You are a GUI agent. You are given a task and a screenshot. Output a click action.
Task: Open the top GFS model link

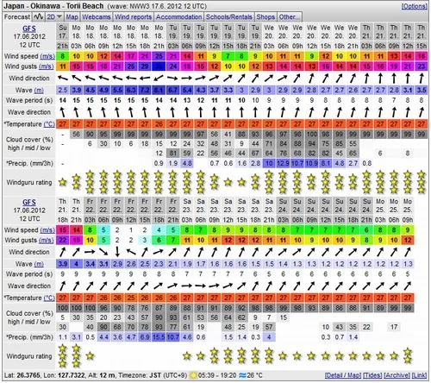point(29,28)
